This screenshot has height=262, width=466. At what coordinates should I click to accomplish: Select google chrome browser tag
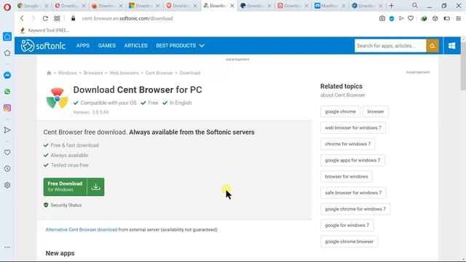pyautogui.click(x=349, y=242)
